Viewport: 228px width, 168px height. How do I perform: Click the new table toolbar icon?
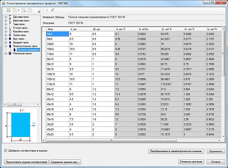tap(15, 10)
